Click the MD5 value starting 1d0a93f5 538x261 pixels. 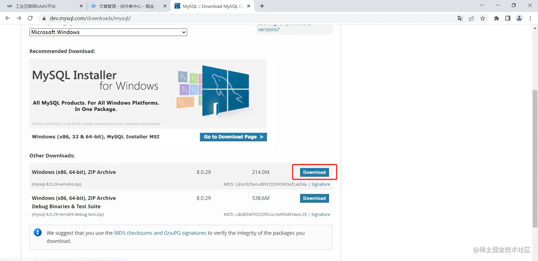coord(271,184)
